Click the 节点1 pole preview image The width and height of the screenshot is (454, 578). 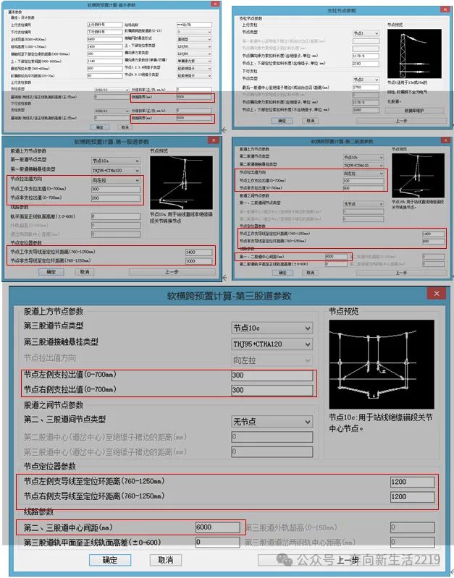414,54
